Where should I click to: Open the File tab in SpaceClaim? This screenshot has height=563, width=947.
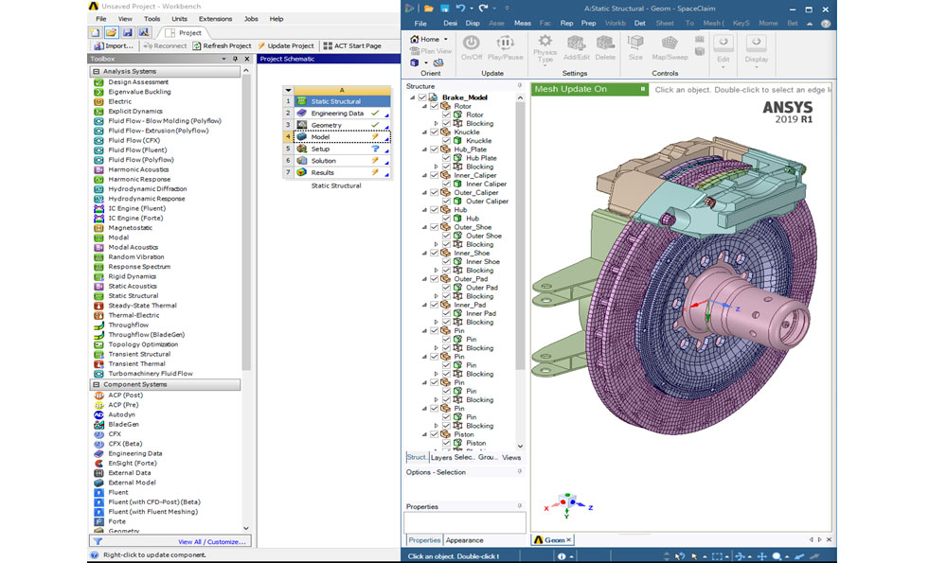pos(420,24)
